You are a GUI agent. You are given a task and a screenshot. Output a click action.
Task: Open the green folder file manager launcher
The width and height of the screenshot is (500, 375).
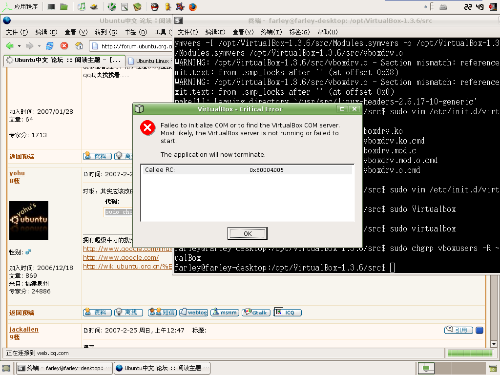(64, 7)
